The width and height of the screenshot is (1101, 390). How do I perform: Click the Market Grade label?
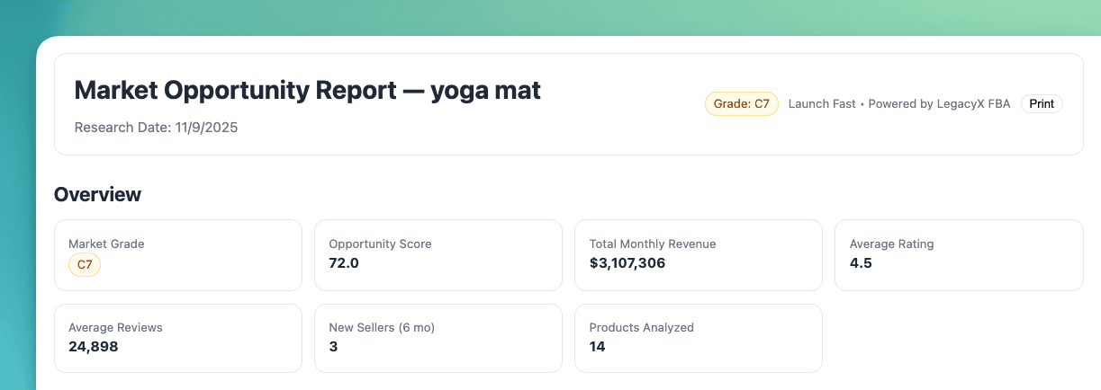106,244
